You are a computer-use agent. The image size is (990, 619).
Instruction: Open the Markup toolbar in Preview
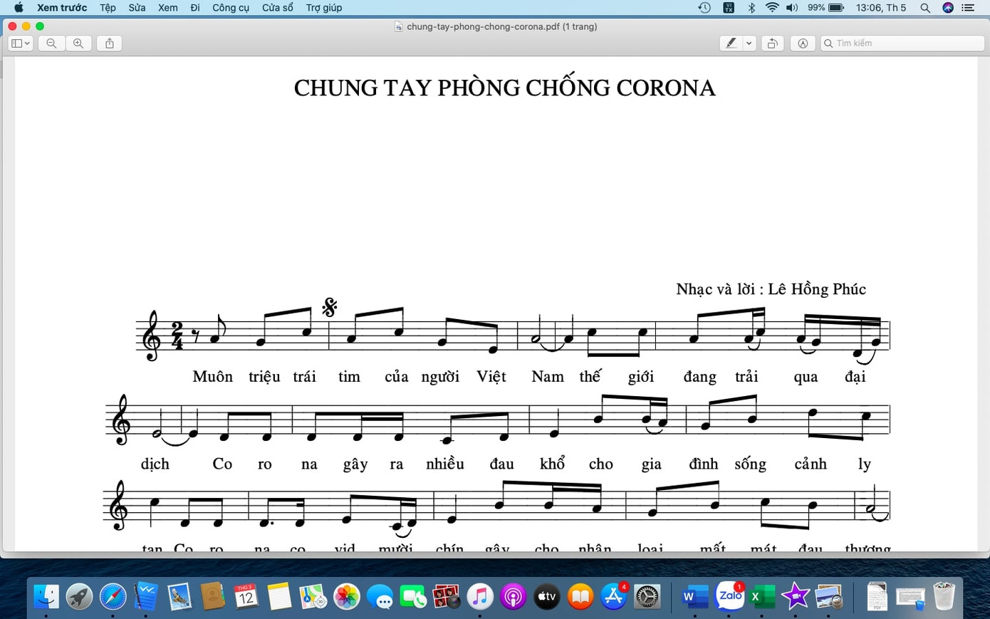(x=803, y=43)
